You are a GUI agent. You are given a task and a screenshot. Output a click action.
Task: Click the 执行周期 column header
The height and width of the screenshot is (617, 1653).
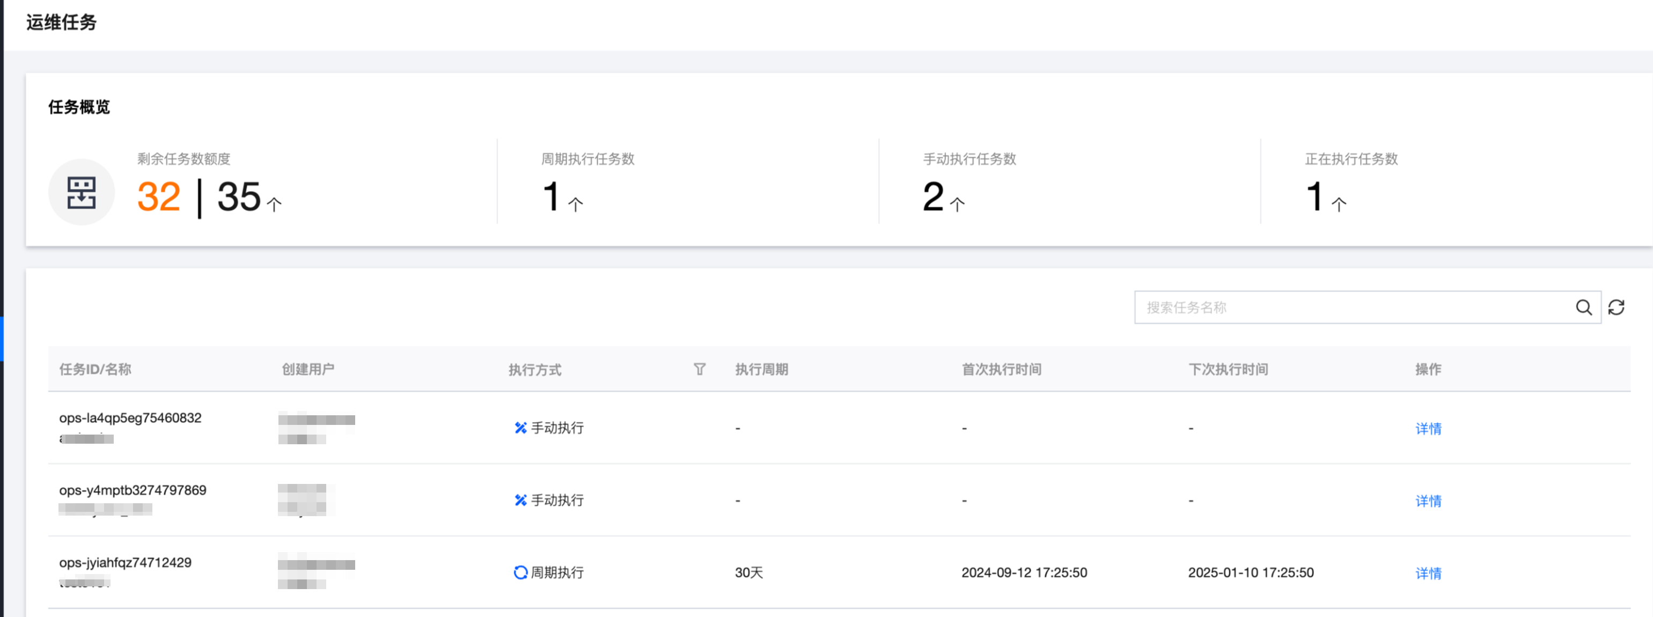click(x=761, y=370)
